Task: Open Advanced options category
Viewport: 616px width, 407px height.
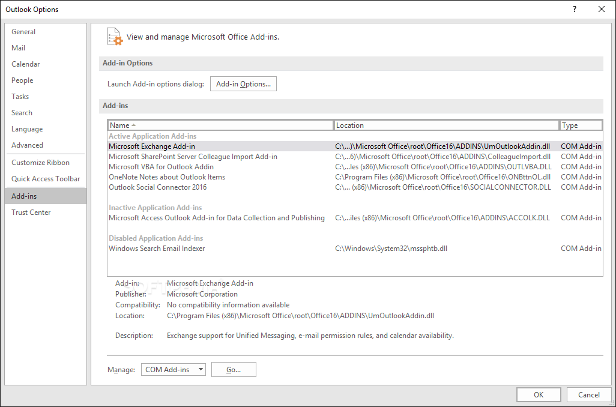Action: (x=46, y=145)
